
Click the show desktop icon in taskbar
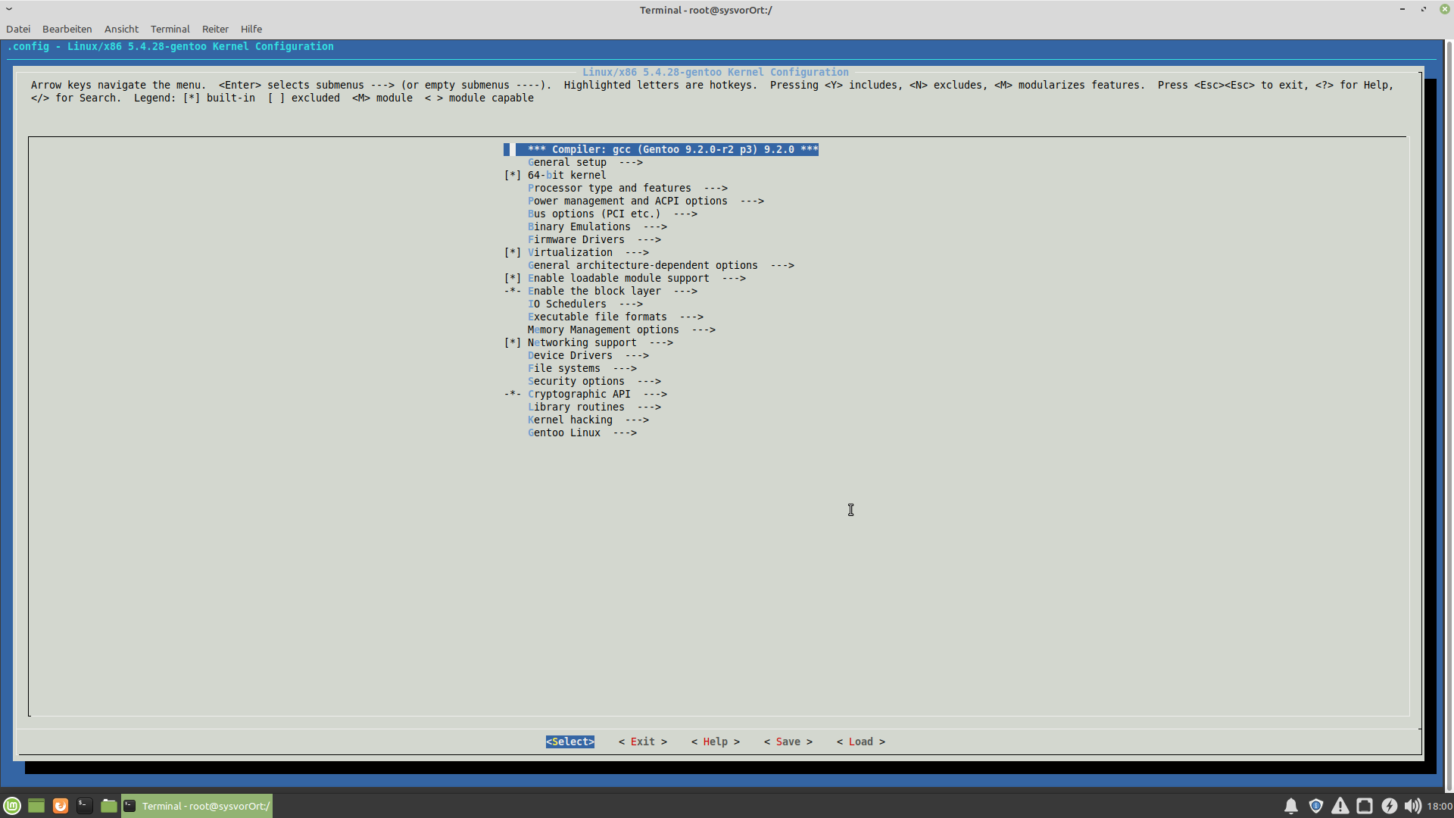click(36, 806)
